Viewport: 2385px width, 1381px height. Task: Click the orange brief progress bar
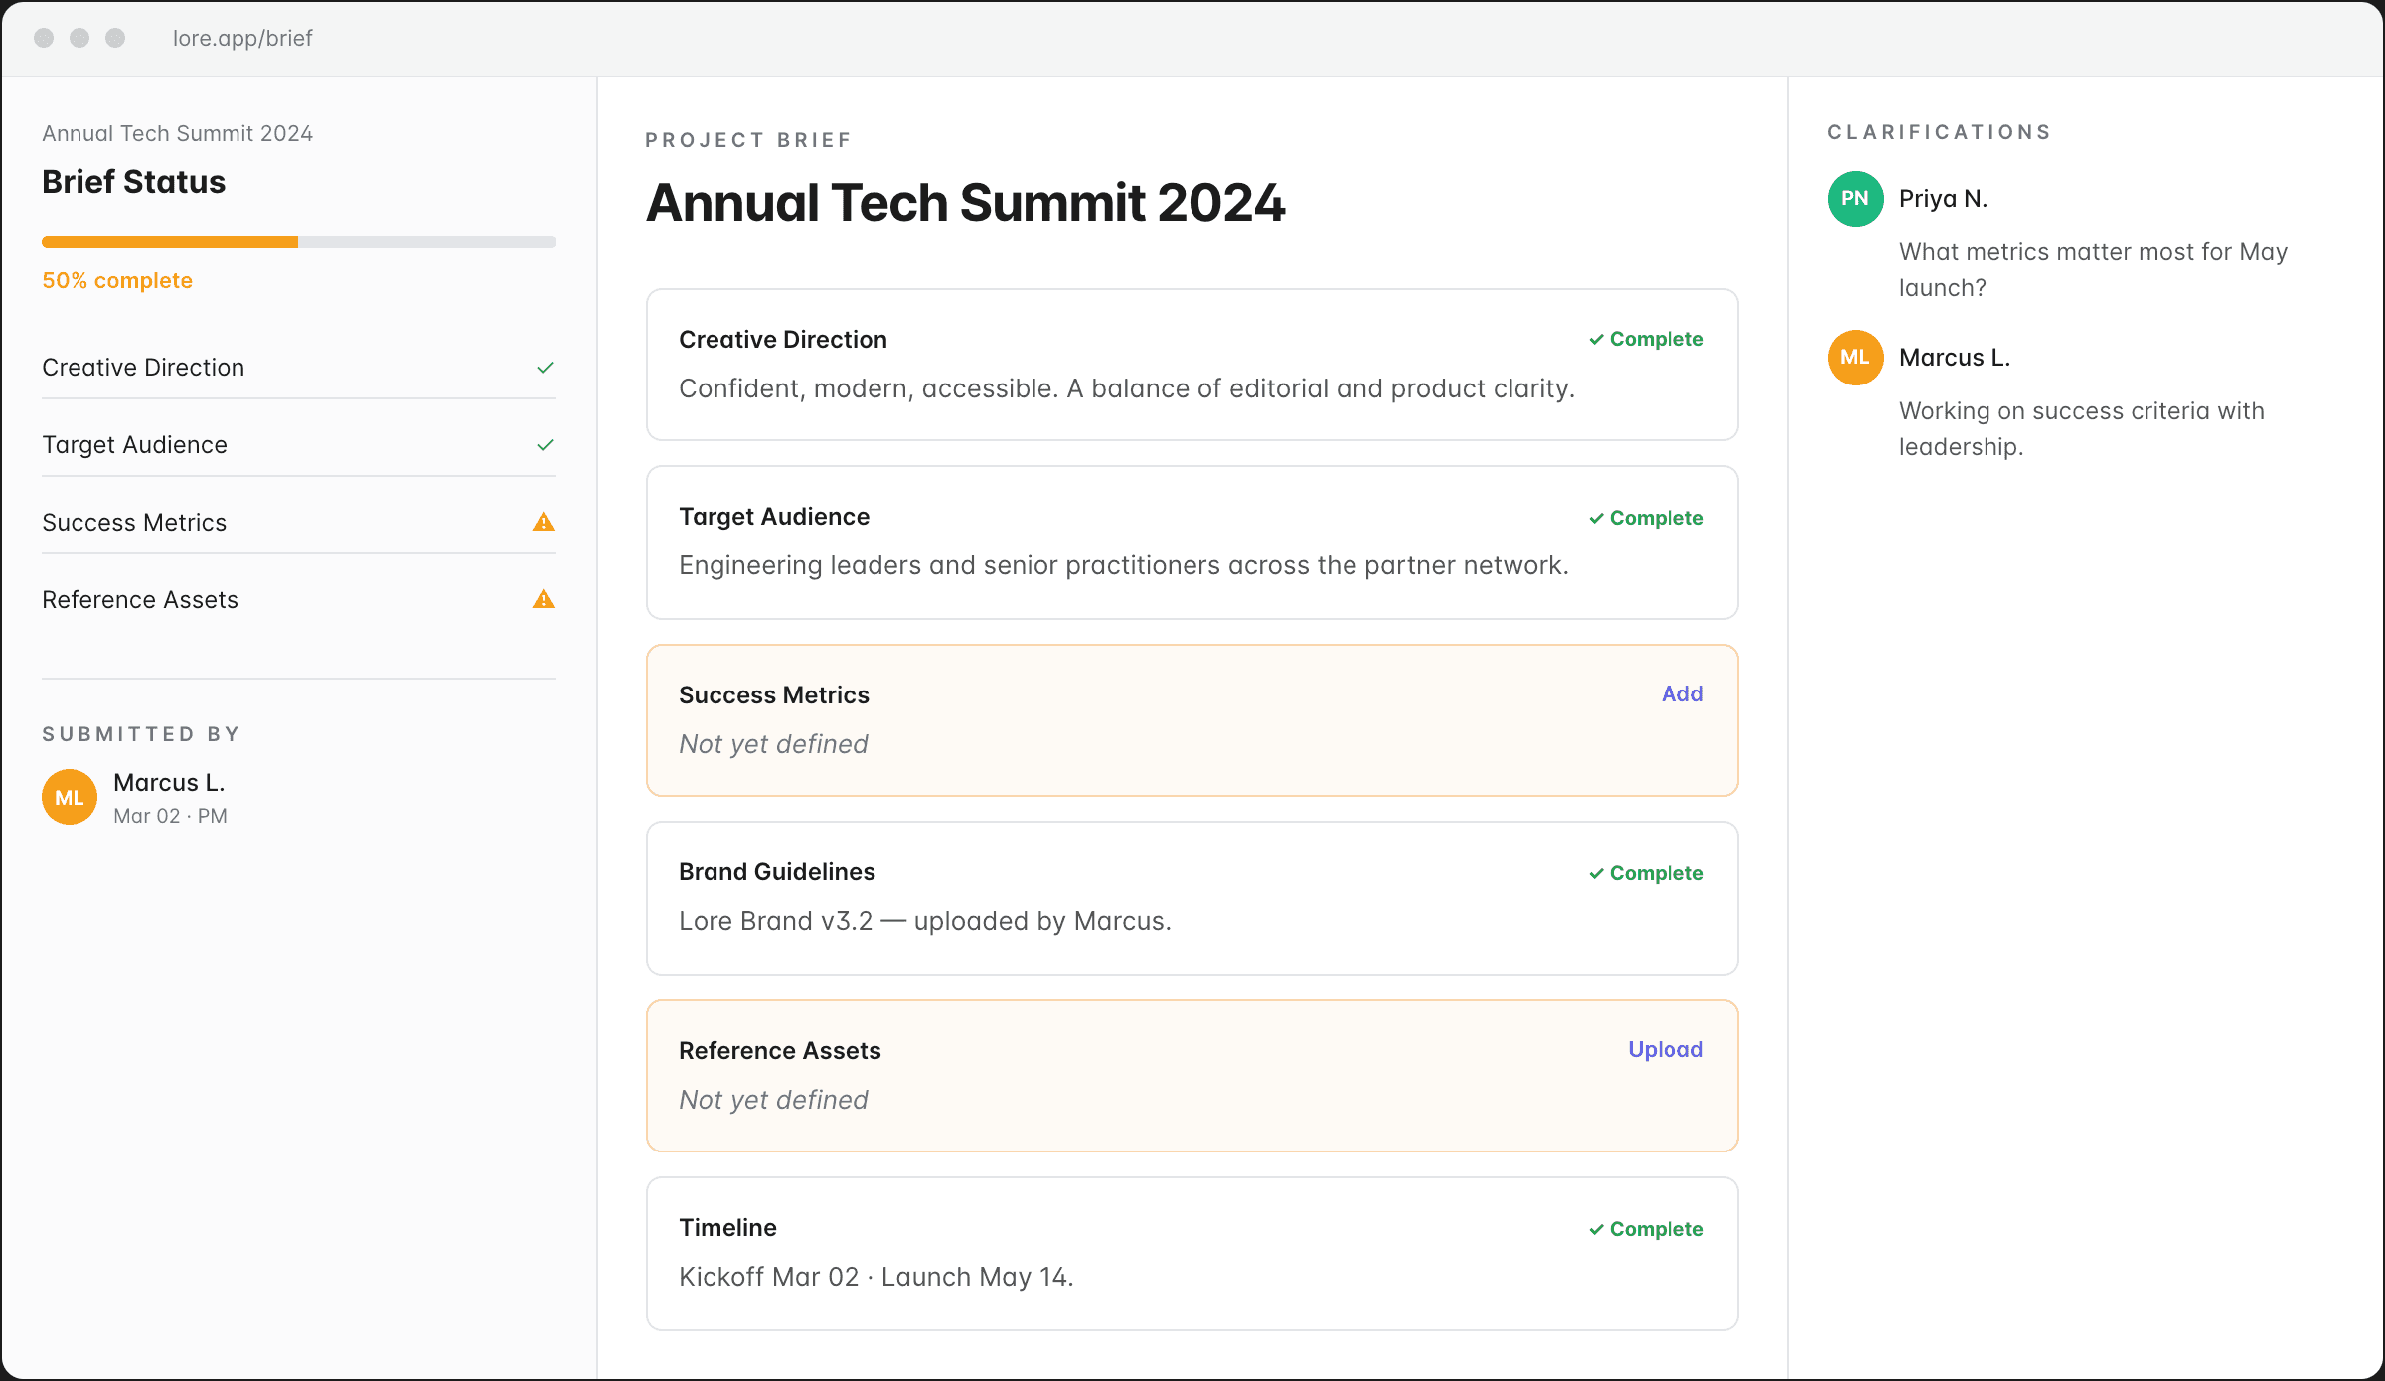(170, 242)
